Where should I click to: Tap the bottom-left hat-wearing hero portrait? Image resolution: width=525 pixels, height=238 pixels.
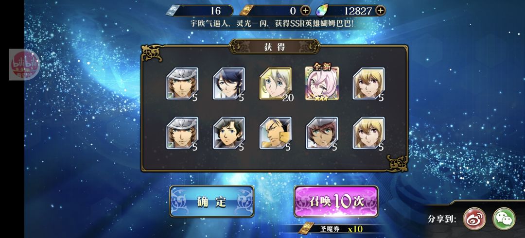coord(182,133)
